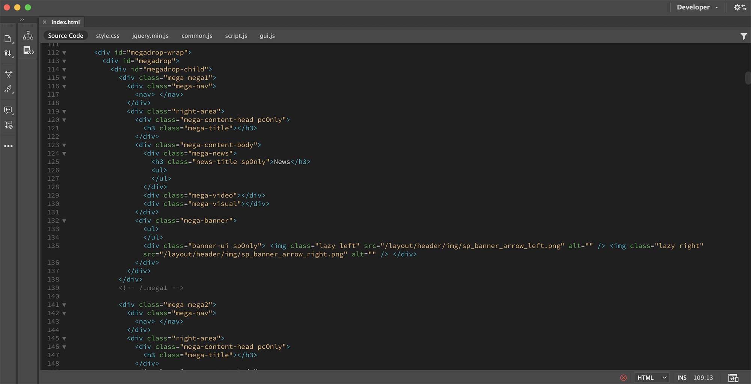The width and height of the screenshot is (751, 384).
Task: Toggle the INS insert mode indicator
Action: point(682,378)
